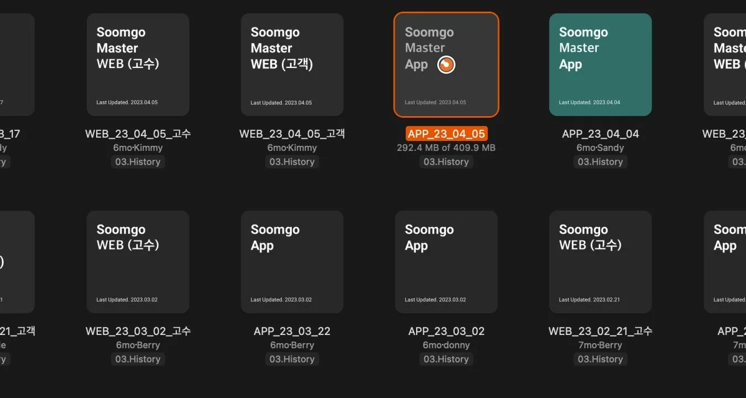Select 03.History tag under WEB_23_03_02_고수

coord(138,359)
